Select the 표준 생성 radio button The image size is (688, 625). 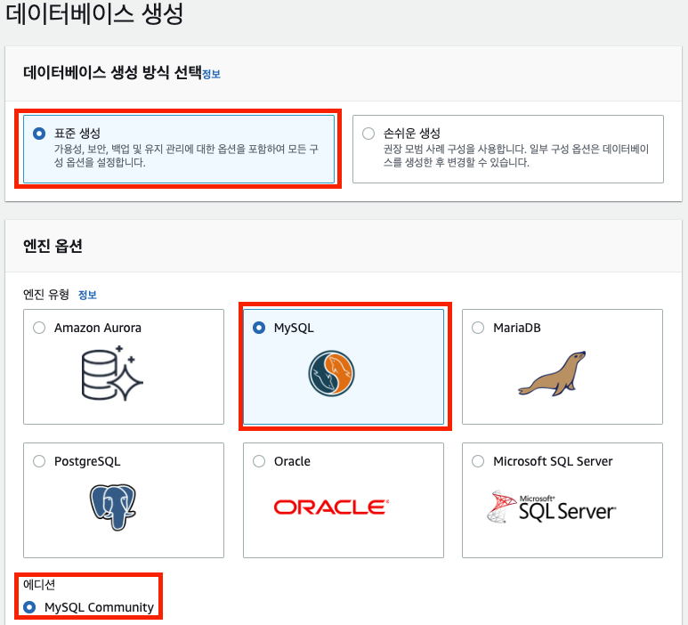coord(39,134)
